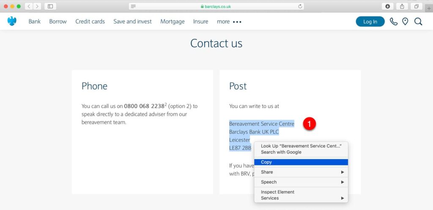Show Safari downloads
This screenshot has width=433, height=210.
click(387, 6)
